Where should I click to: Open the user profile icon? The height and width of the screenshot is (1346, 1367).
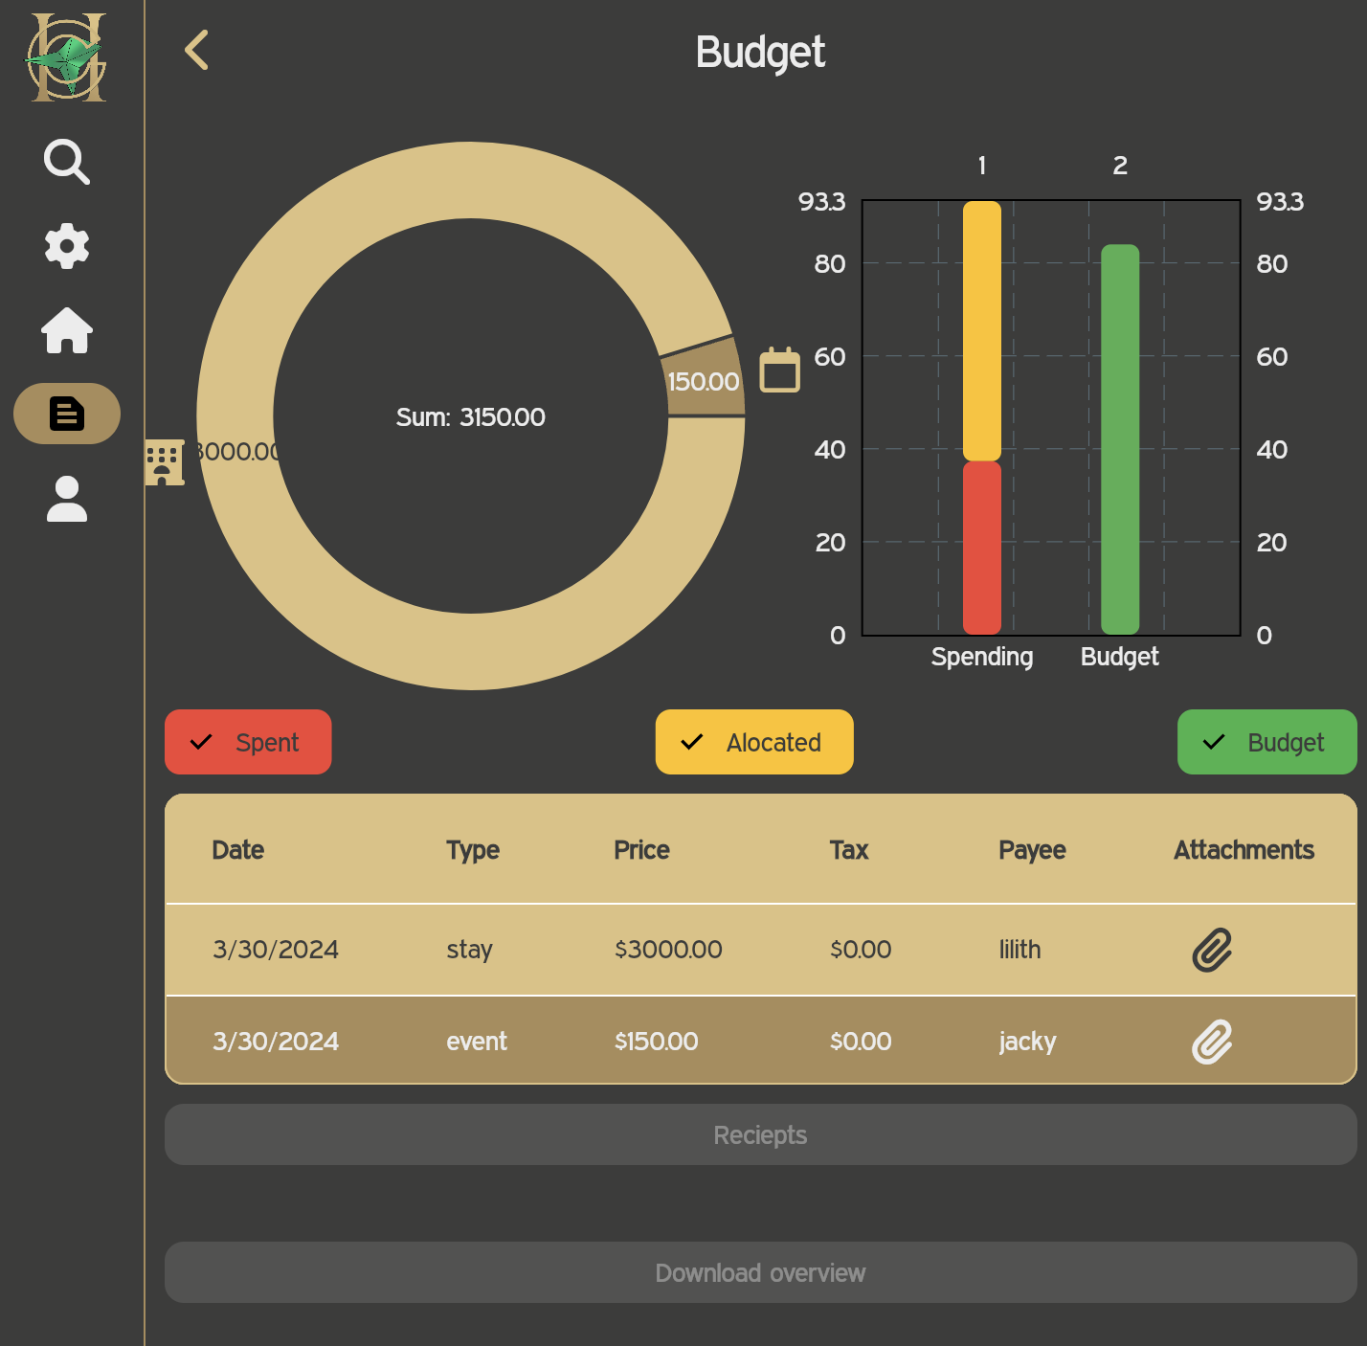(x=67, y=499)
